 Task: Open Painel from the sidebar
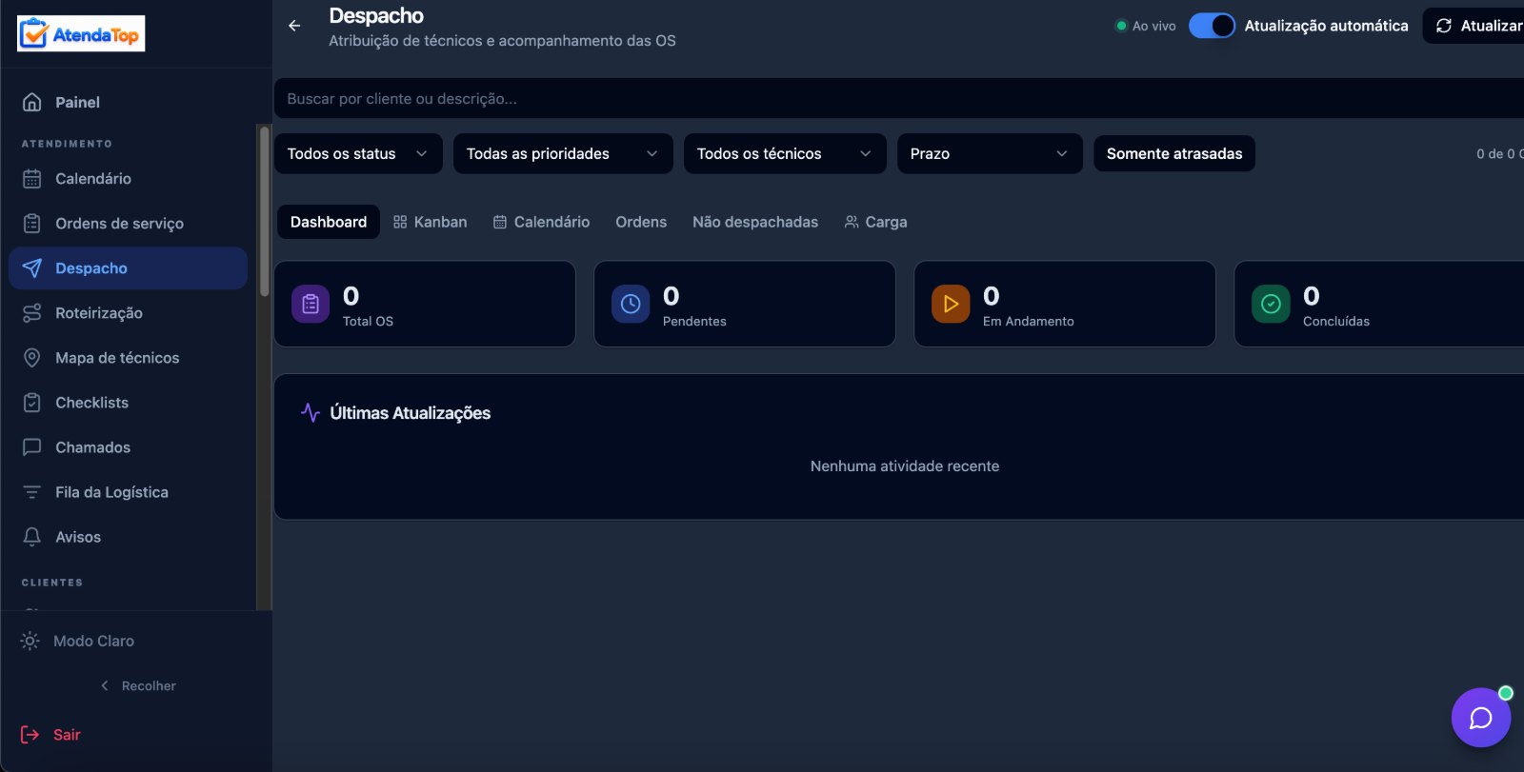click(x=129, y=102)
